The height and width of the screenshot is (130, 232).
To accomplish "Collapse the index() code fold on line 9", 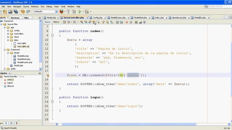I will (52, 35).
